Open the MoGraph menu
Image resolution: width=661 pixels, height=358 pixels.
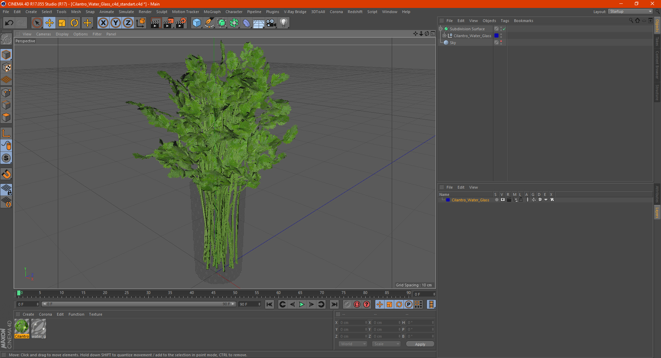(x=212, y=12)
